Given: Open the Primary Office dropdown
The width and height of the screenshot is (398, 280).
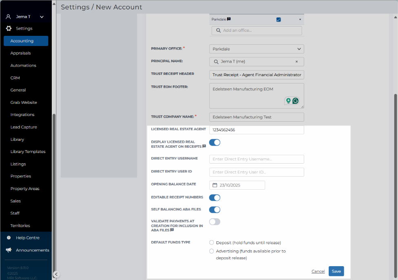Looking at the screenshot, I should [x=256, y=49].
